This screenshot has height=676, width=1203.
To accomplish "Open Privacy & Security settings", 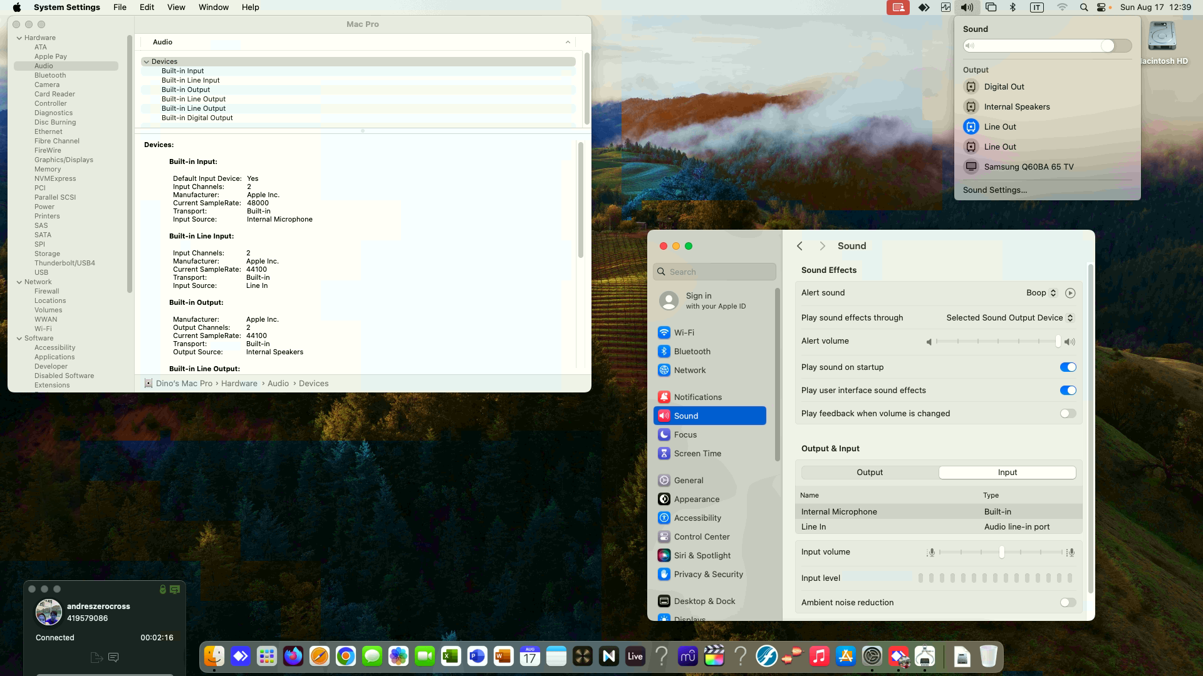I will 710,575.
